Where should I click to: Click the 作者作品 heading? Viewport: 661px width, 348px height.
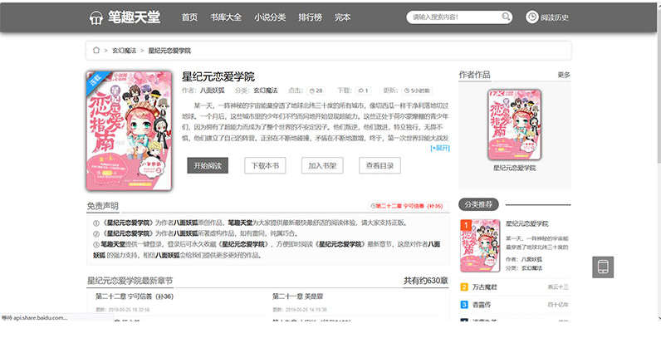pos(475,75)
